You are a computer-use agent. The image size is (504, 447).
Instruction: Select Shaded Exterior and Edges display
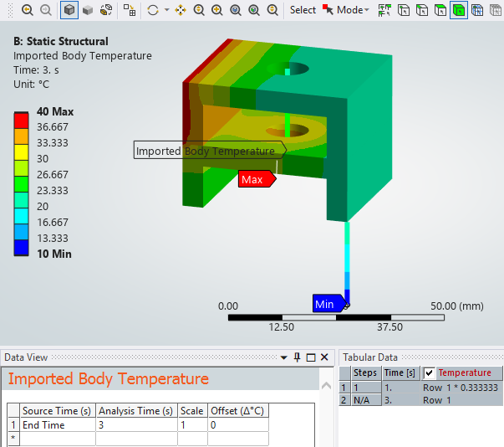pos(69,10)
